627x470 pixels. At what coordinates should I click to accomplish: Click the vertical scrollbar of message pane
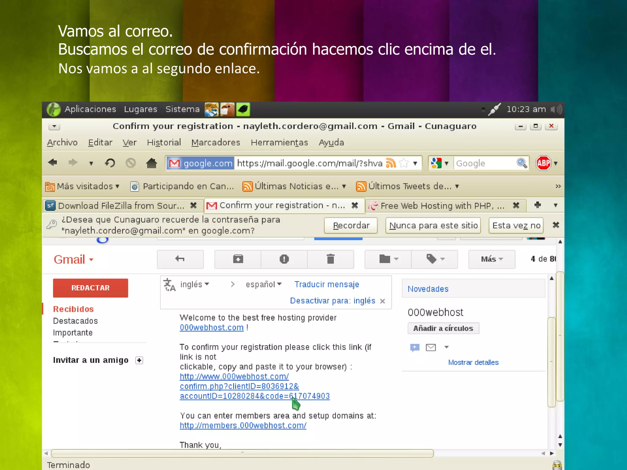[x=551, y=362]
